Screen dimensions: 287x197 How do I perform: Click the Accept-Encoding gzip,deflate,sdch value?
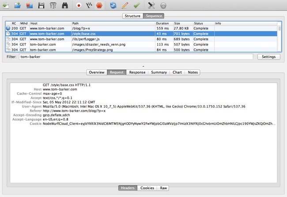click(57, 115)
